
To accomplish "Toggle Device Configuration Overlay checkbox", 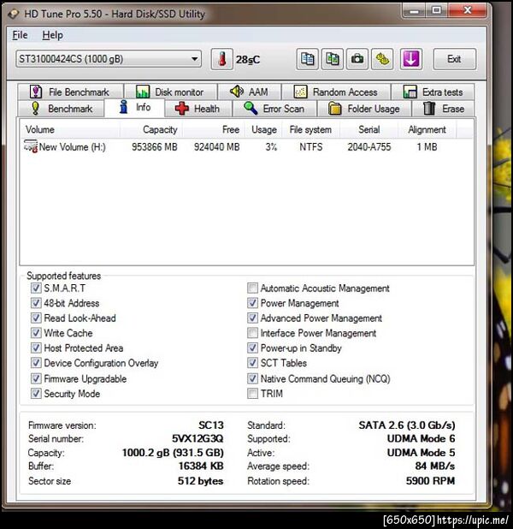I will click(x=36, y=363).
